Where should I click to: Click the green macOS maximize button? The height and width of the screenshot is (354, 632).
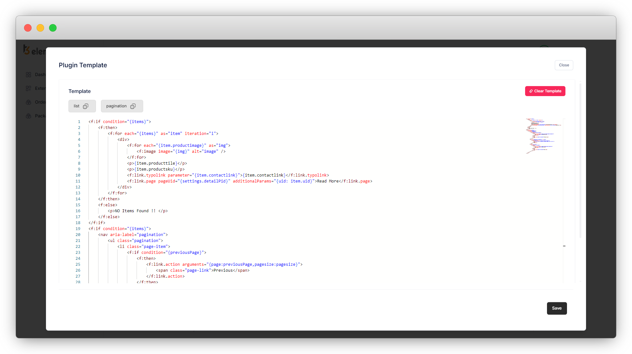[x=53, y=28]
